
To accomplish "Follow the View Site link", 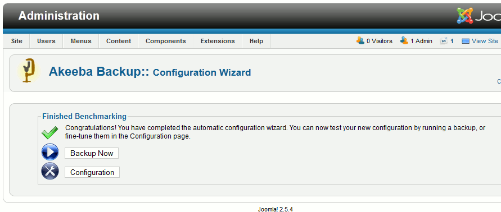I will tap(485, 41).
